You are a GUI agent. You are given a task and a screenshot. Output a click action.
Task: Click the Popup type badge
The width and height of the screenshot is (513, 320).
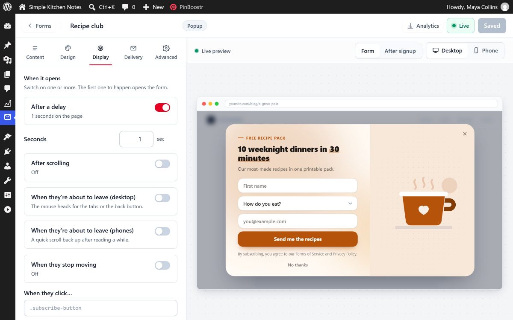[x=195, y=26]
